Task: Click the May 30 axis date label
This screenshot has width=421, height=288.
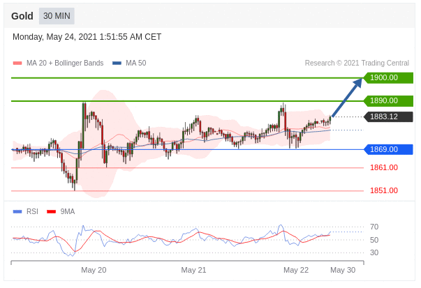Action: tap(343, 270)
